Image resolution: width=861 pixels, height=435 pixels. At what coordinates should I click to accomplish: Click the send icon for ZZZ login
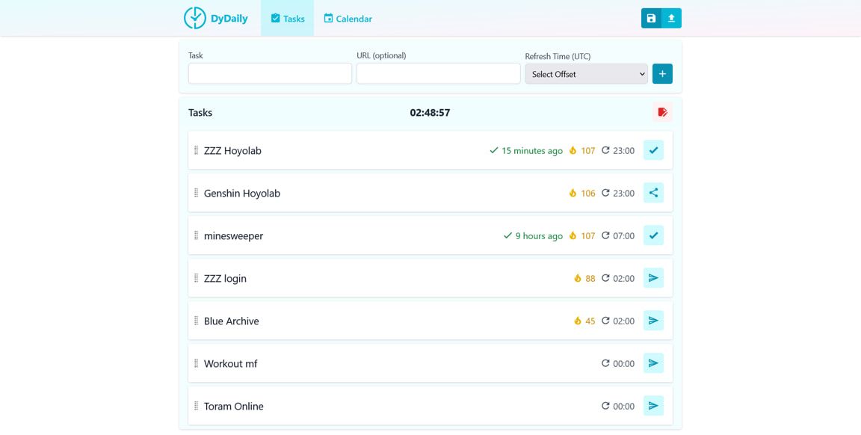pos(653,277)
